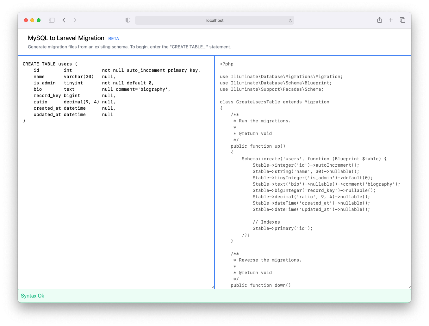Viewport: 429px width, 326px height.
Task: Select the CreateUsersTable class name text
Action: 257,102
